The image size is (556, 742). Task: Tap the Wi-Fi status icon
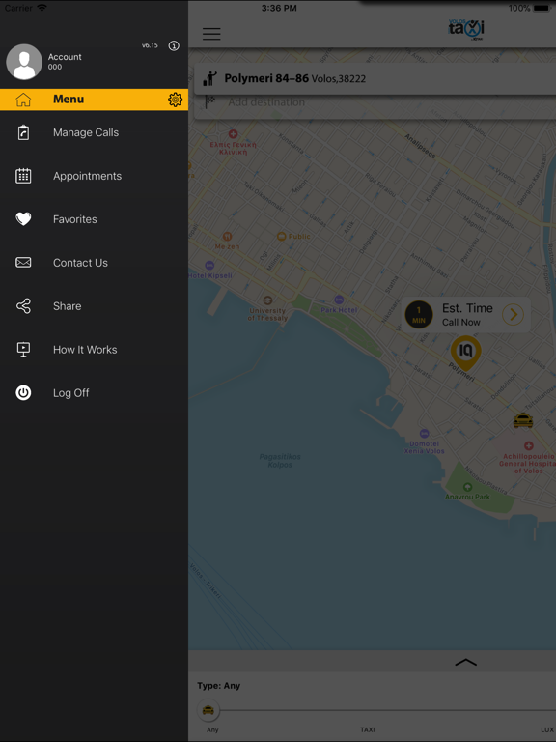coord(42,8)
